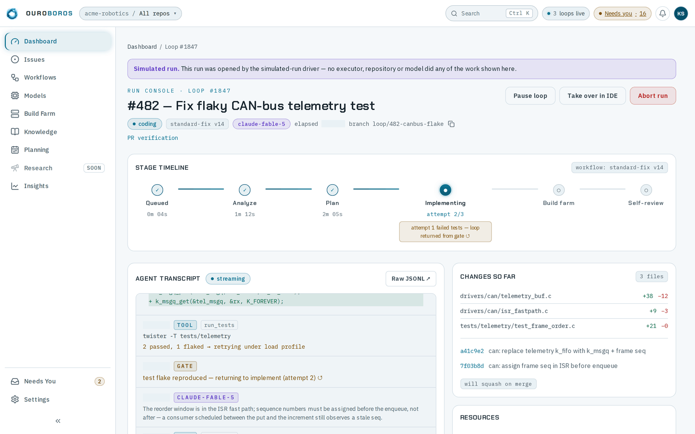Image resolution: width=695 pixels, height=434 pixels.
Task: Click the Workflows sidebar icon
Action: 15,78
